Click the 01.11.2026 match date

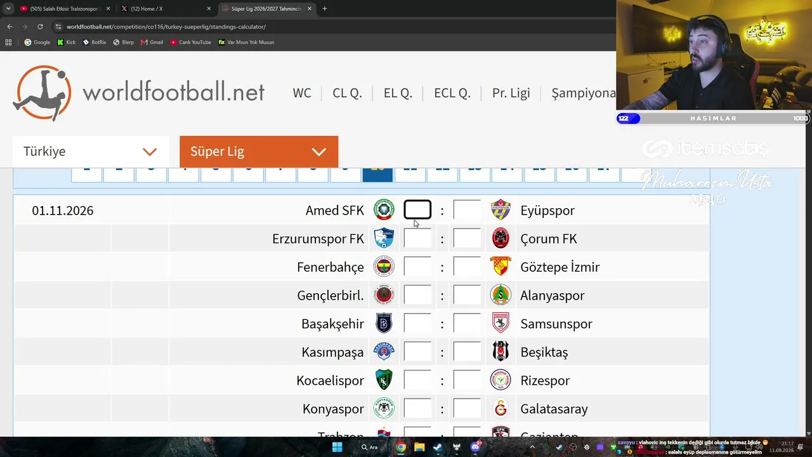click(x=63, y=211)
